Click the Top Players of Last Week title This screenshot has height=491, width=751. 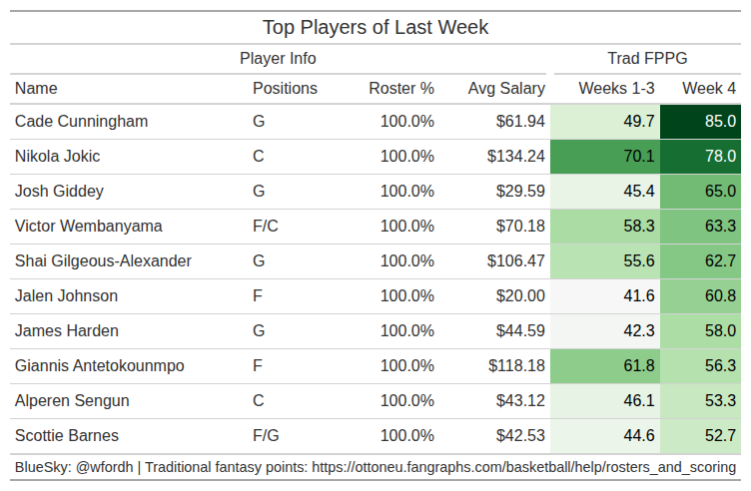(x=375, y=27)
